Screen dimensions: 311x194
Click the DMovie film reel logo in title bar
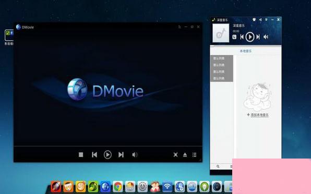click(x=18, y=27)
